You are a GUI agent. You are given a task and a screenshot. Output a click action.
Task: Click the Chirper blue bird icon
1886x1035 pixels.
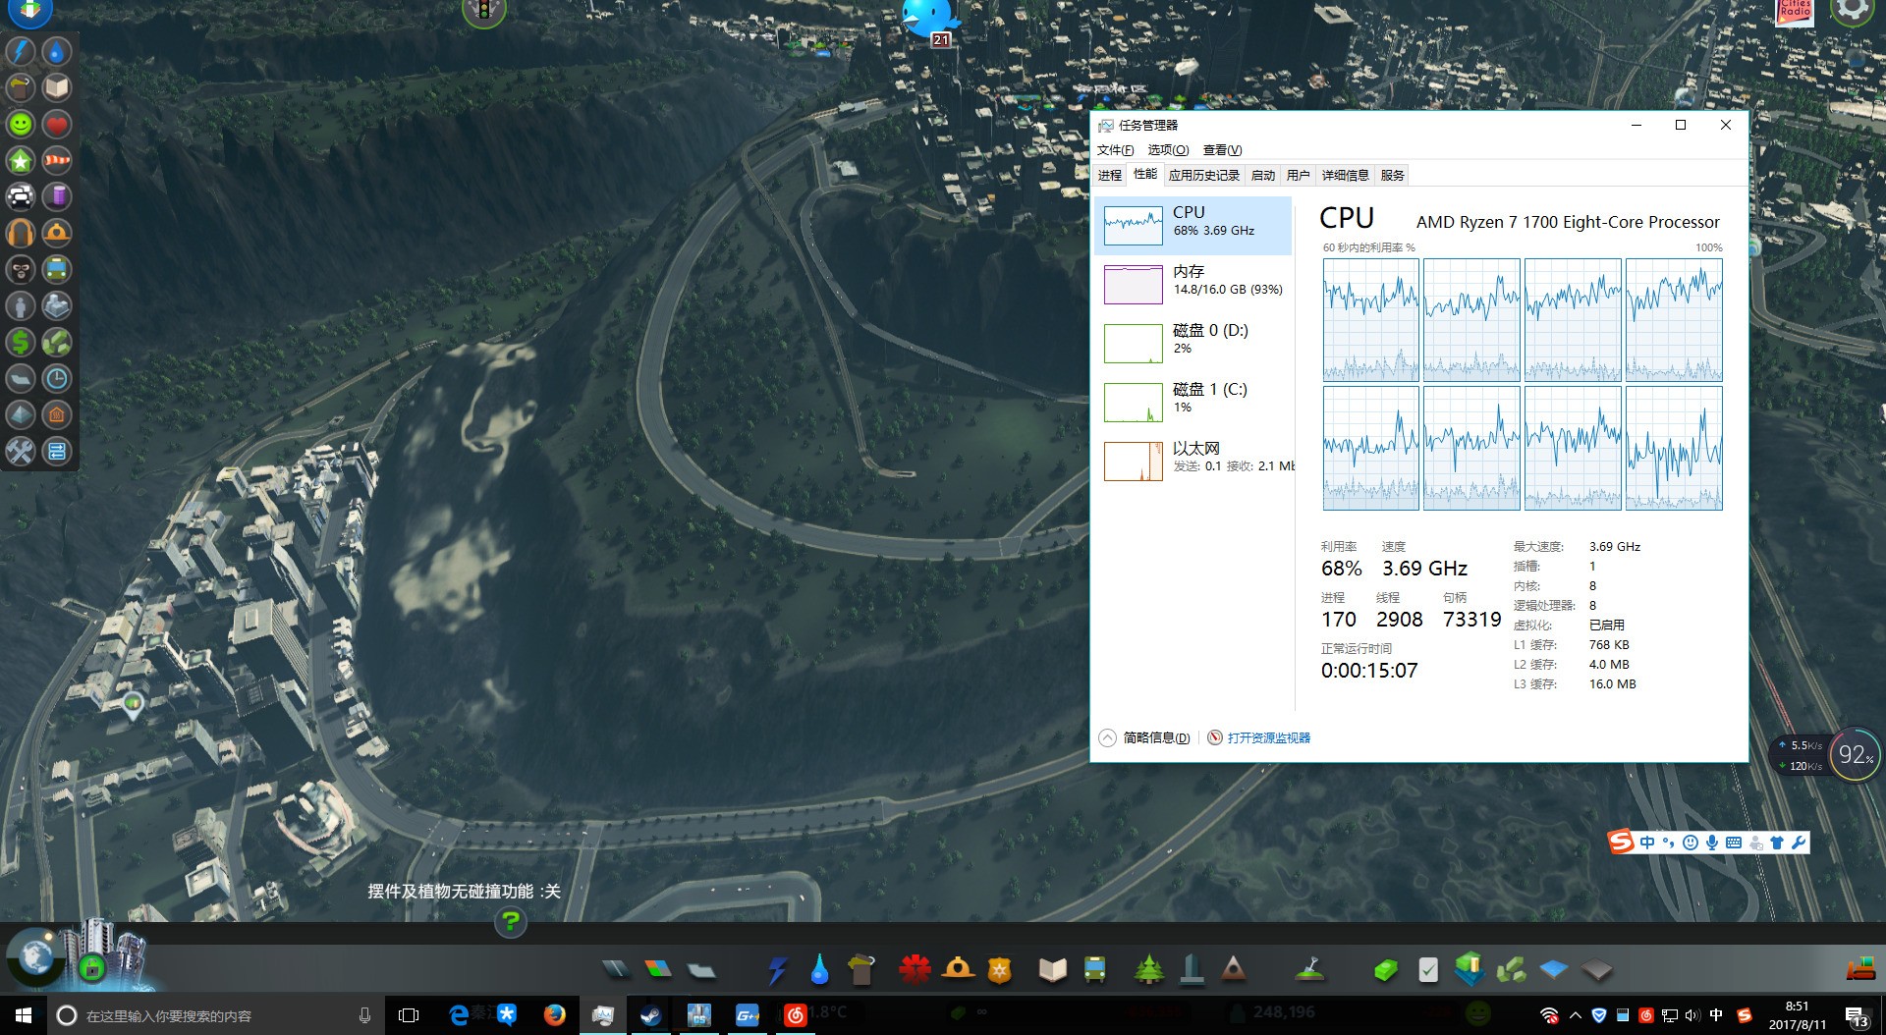(x=926, y=18)
